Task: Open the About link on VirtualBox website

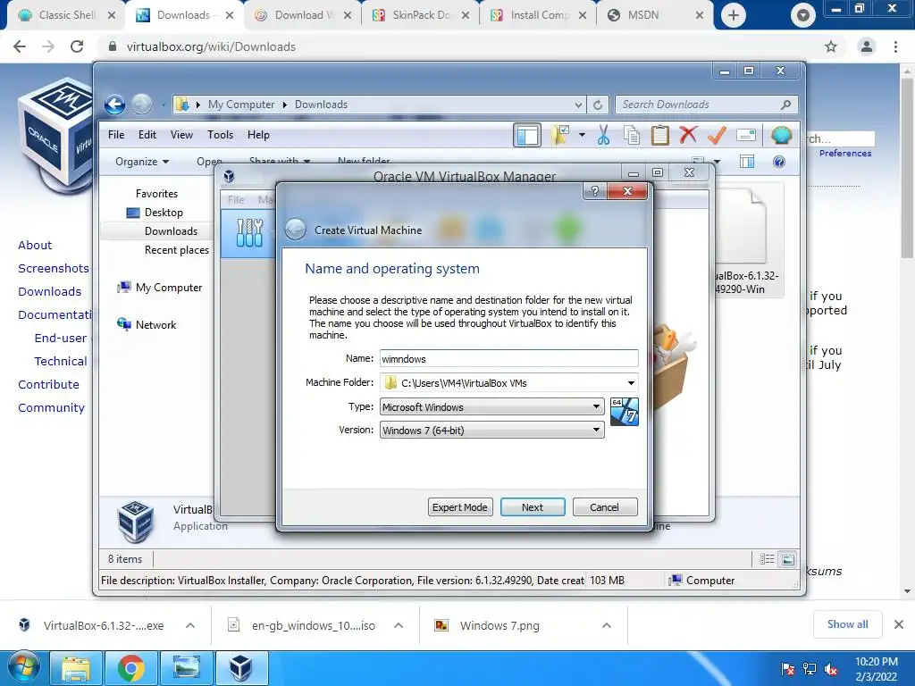Action: [35, 245]
